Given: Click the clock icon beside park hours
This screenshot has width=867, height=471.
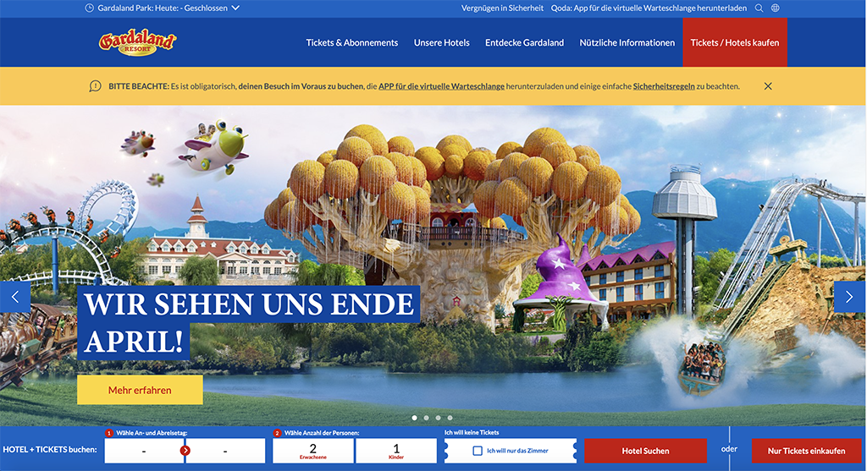Looking at the screenshot, I should [89, 8].
